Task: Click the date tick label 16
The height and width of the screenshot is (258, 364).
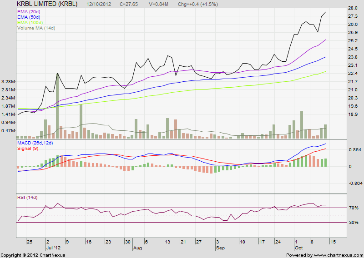Action: click(88, 242)
